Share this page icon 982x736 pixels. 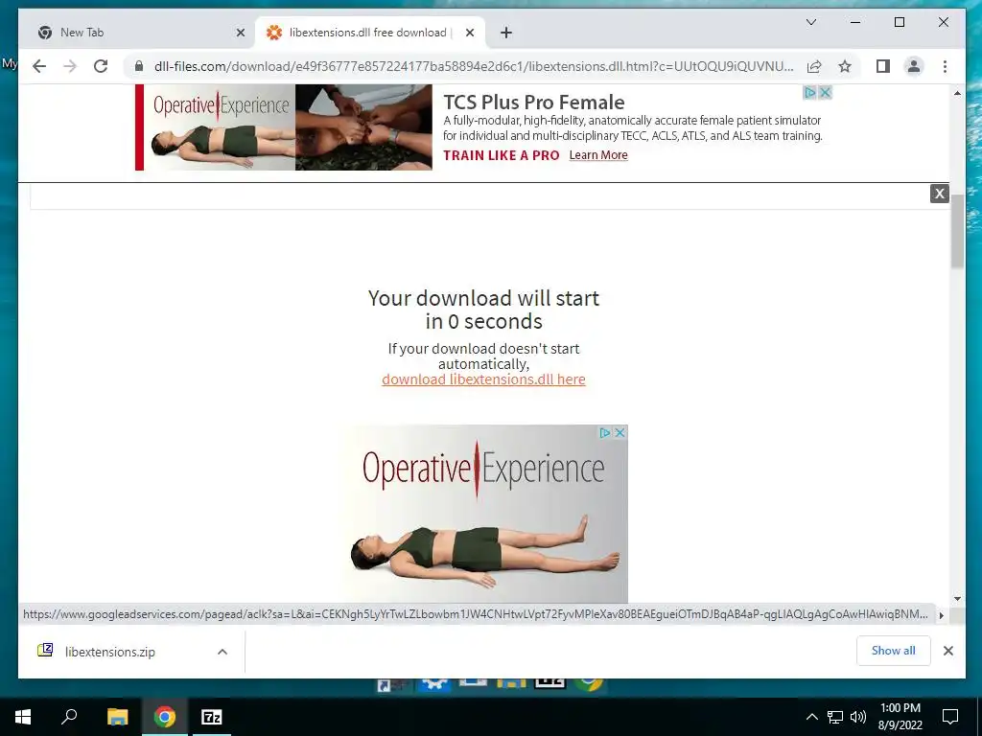point(814,66)
